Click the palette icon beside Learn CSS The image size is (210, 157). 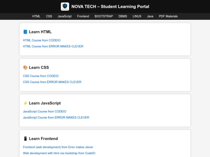[25, 67]
